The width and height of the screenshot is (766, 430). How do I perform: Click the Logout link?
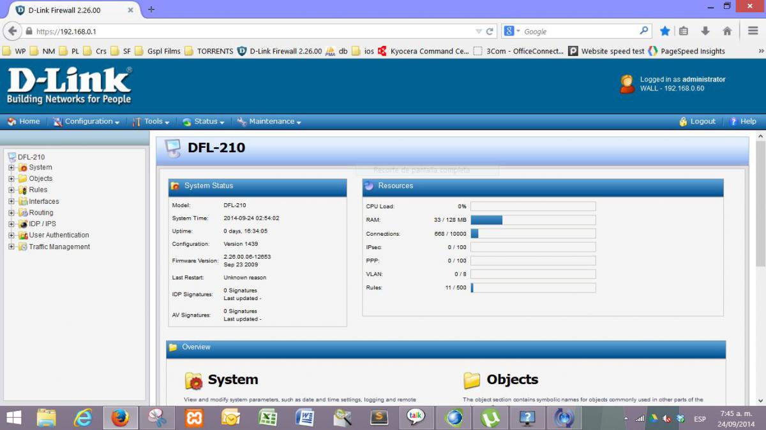coord(697,122)
